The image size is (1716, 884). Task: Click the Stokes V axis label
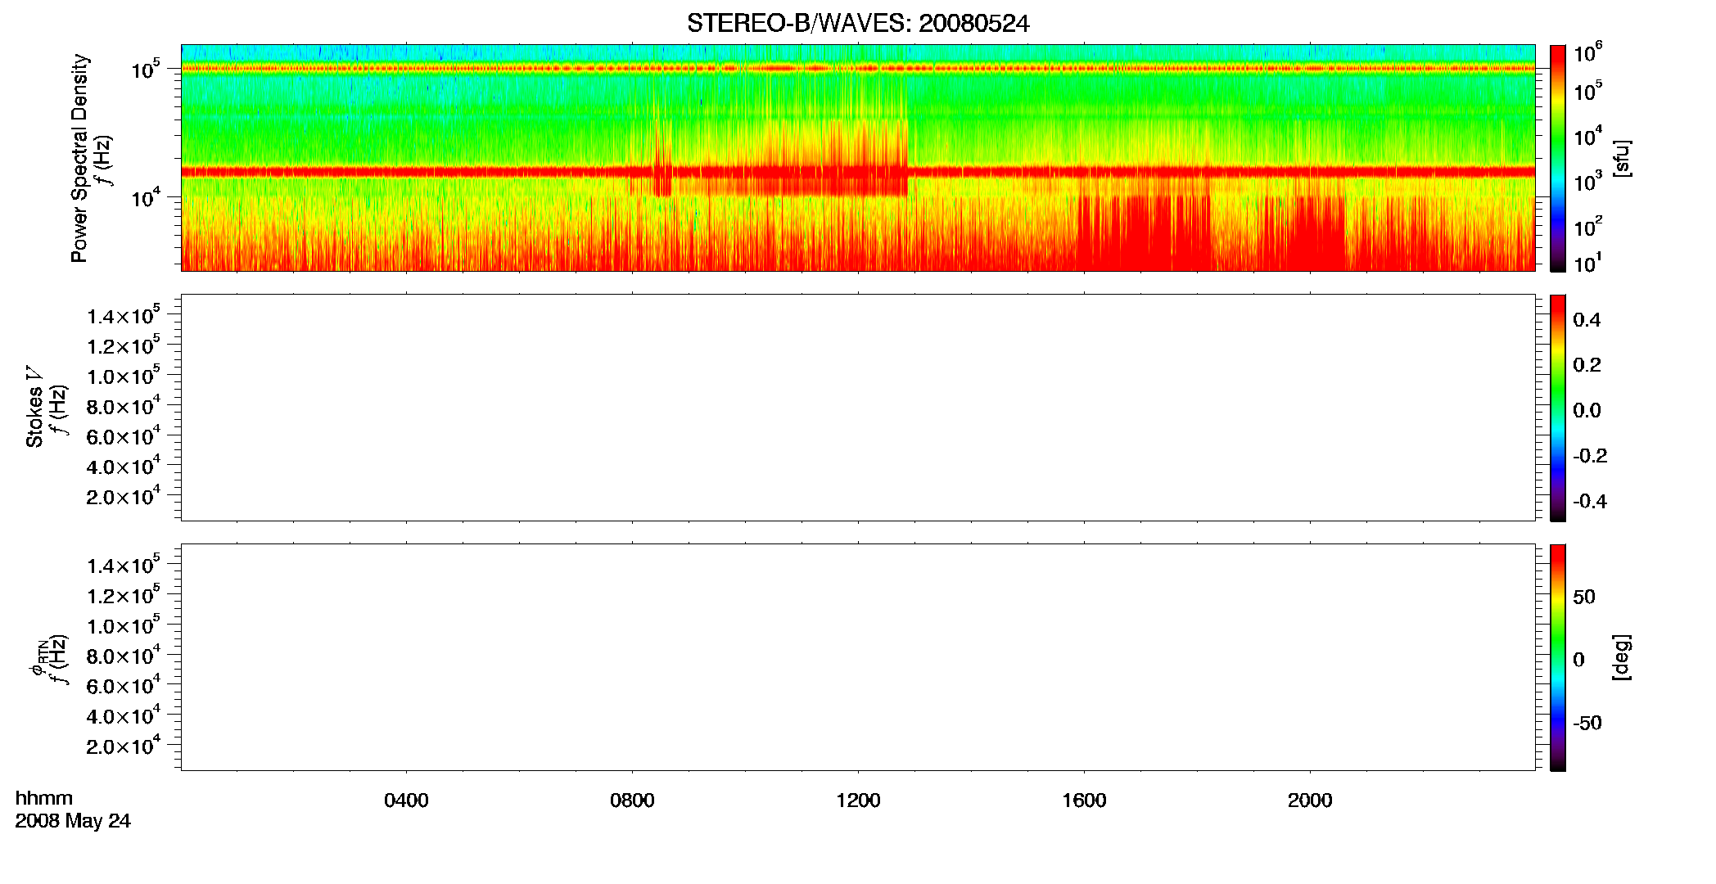[x=34, y=408]
